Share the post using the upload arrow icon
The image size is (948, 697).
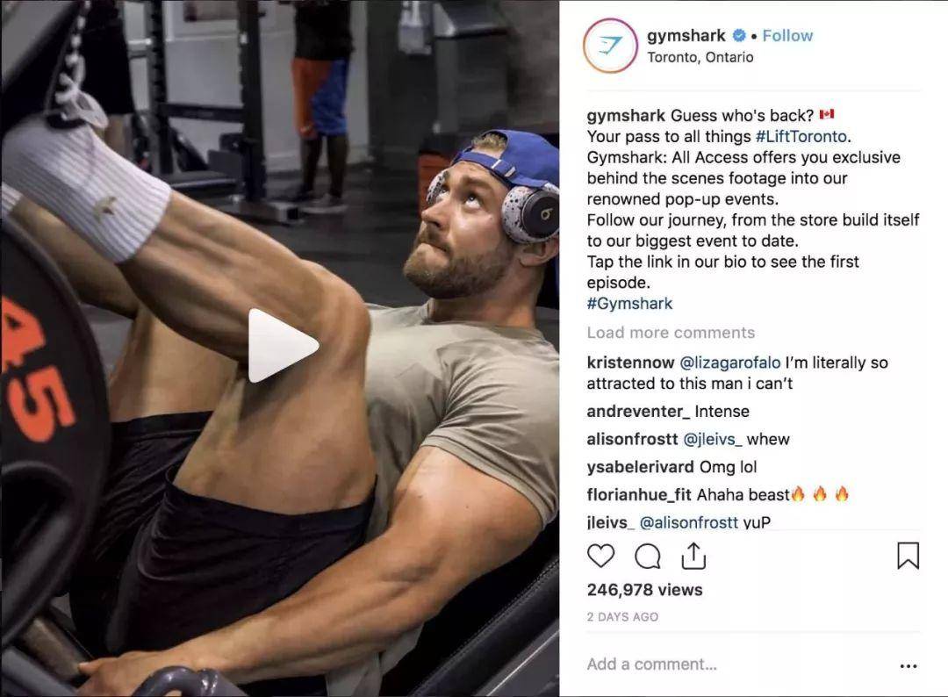point(693,556)
